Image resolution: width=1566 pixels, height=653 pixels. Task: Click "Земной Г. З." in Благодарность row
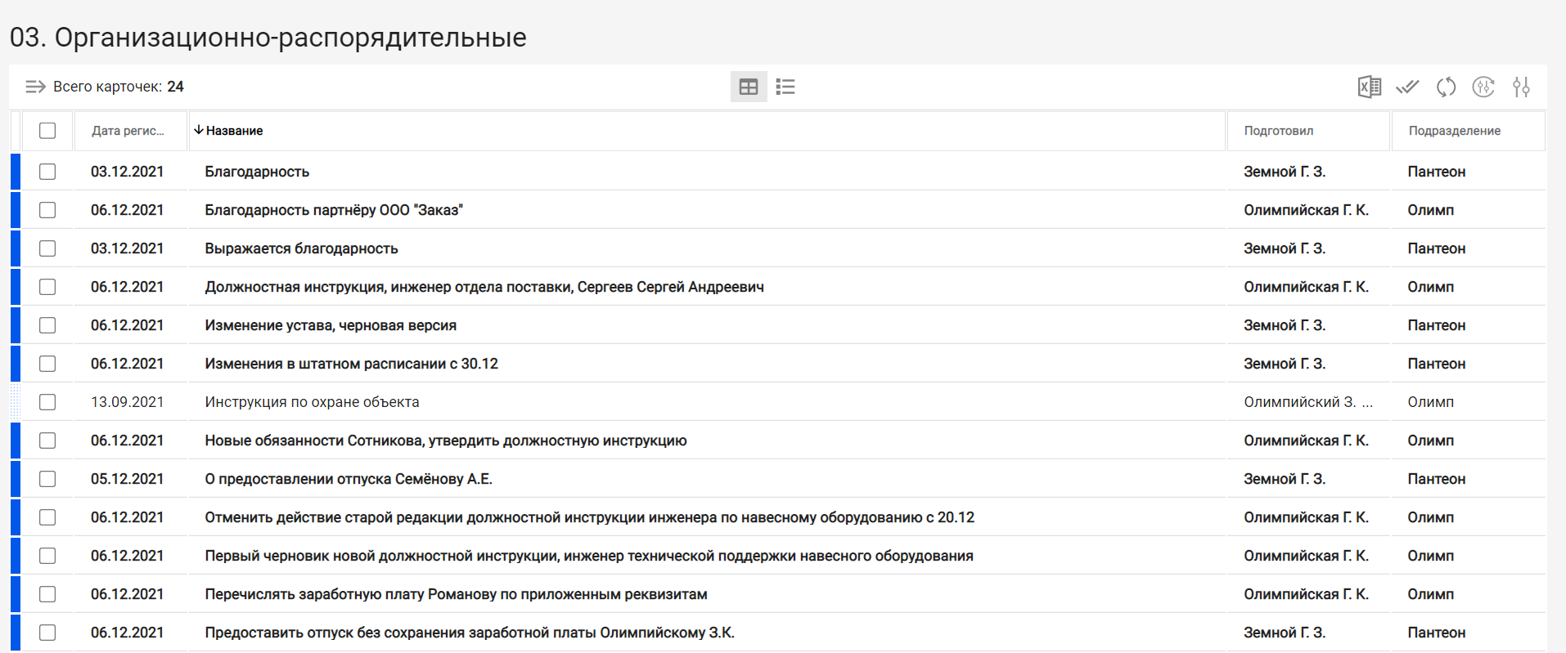tap(1285, 172)
